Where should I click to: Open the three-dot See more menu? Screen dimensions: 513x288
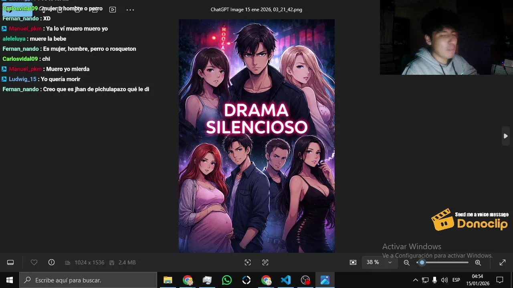(130, 10)
